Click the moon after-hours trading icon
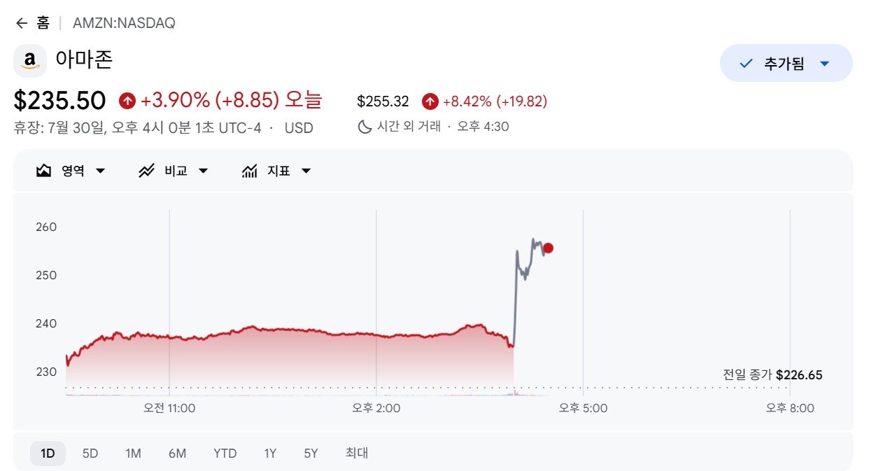 [364, 127]
